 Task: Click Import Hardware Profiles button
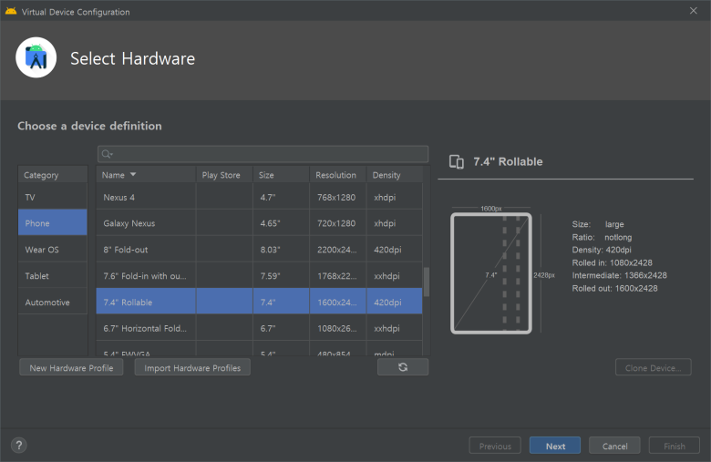[x=192, y=368]
